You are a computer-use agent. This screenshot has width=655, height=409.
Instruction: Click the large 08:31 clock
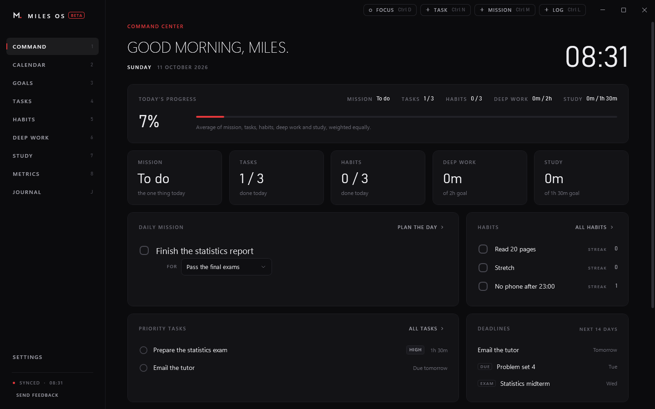[597, 57]
